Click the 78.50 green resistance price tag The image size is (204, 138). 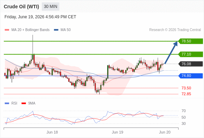tap(191, 41)
